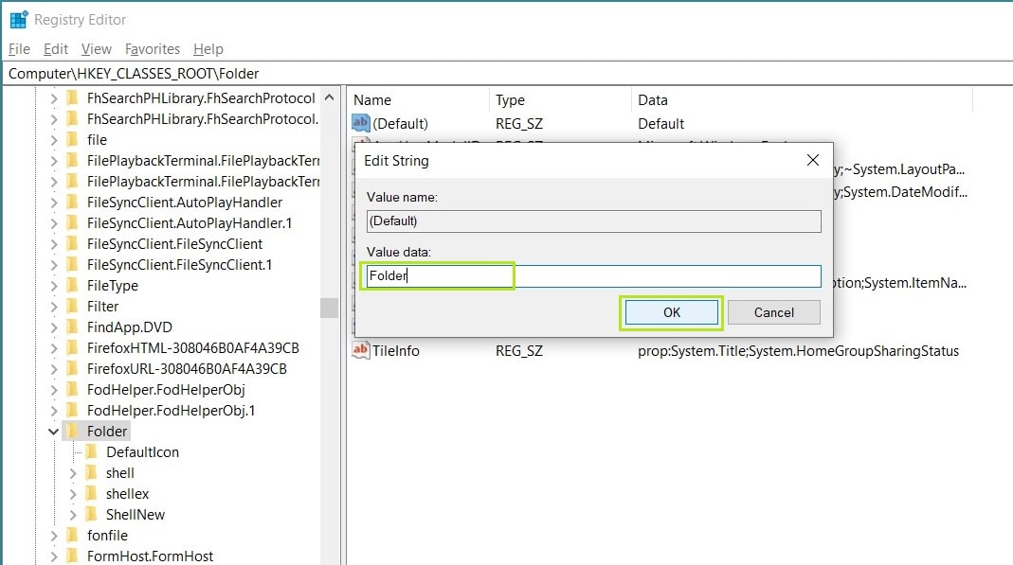Viewport: 1013px width, 565px height.
Task: Click the (Default) string value icon
Action: [360, 122]
